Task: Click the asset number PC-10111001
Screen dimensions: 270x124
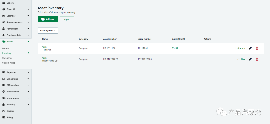Action: point(110,48)
